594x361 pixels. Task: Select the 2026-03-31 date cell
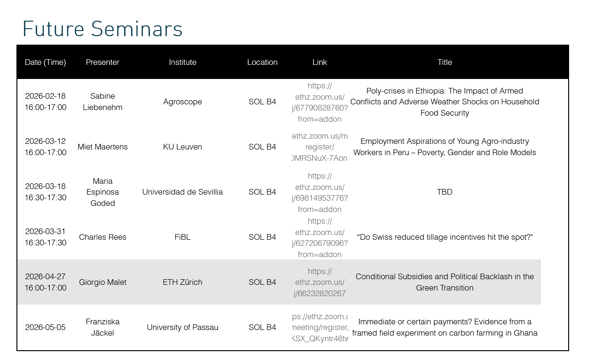(46, 237)
